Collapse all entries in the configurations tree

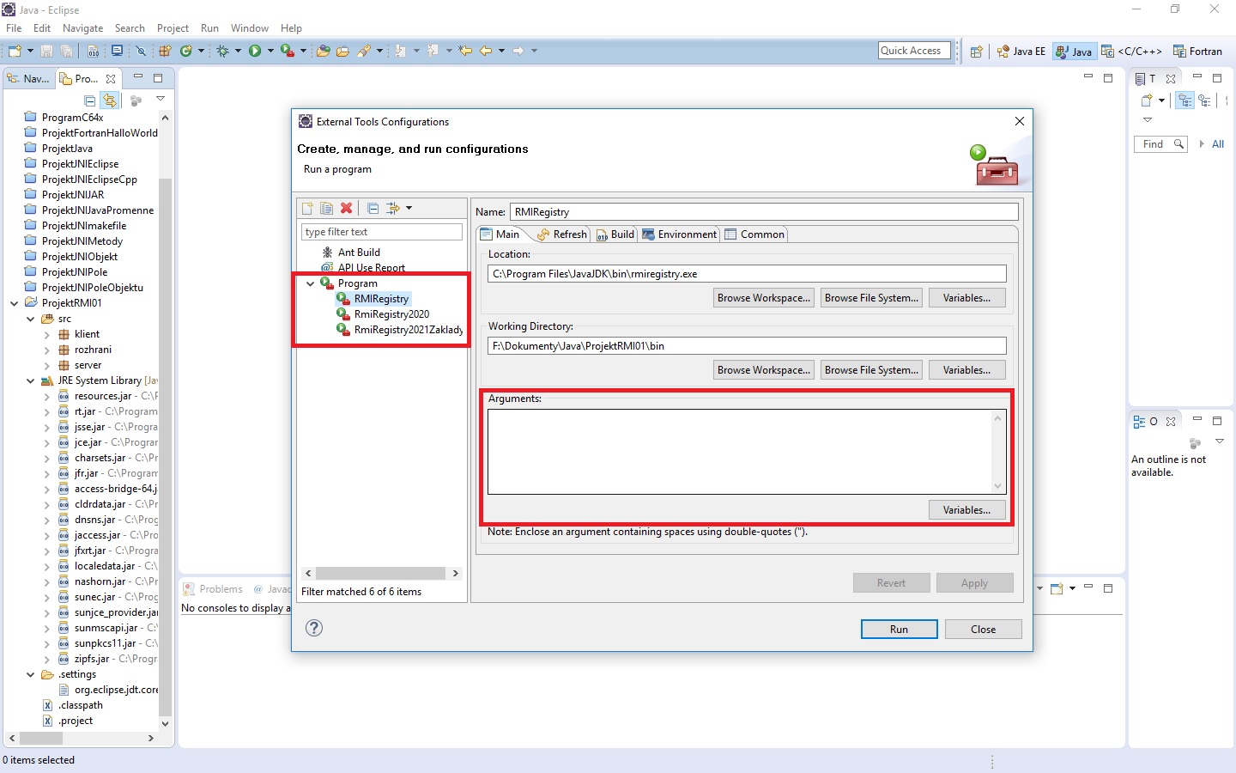373,208
